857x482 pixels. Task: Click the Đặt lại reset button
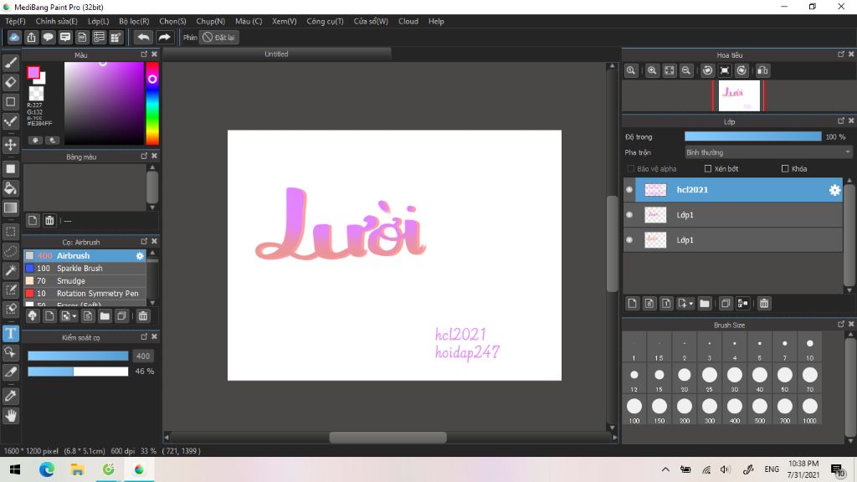219,37
